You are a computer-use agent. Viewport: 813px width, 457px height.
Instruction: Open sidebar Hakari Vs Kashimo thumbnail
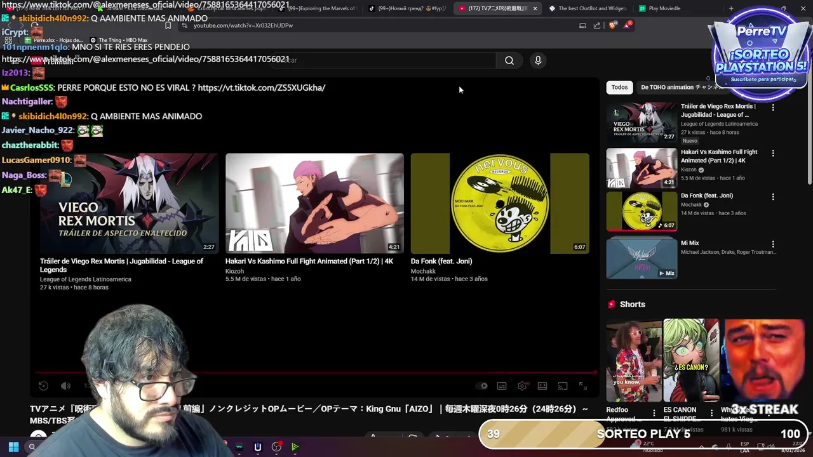(x=642, y=168)
